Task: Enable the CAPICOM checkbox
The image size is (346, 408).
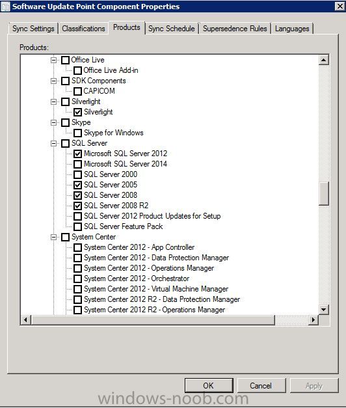Action: pos(77,91)
